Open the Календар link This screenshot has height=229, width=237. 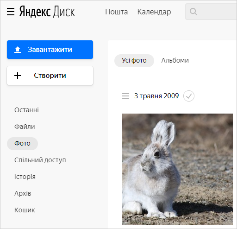[154, 12]
